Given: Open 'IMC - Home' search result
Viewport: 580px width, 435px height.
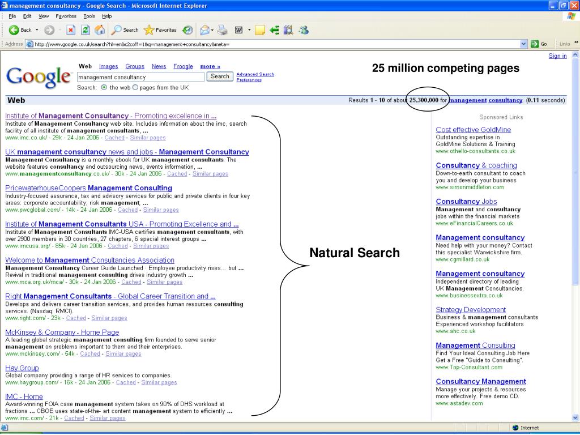Looking at the screenshot, I should click(x=24, y=396).
